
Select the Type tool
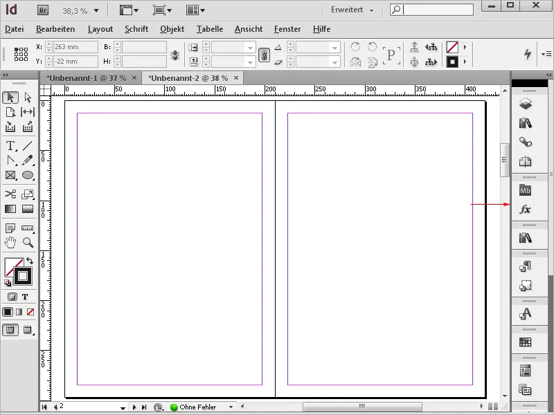[x=10, y=147]
